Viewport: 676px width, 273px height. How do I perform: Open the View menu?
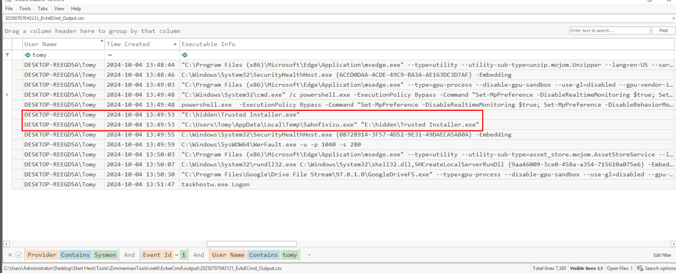tap(59, 8)
